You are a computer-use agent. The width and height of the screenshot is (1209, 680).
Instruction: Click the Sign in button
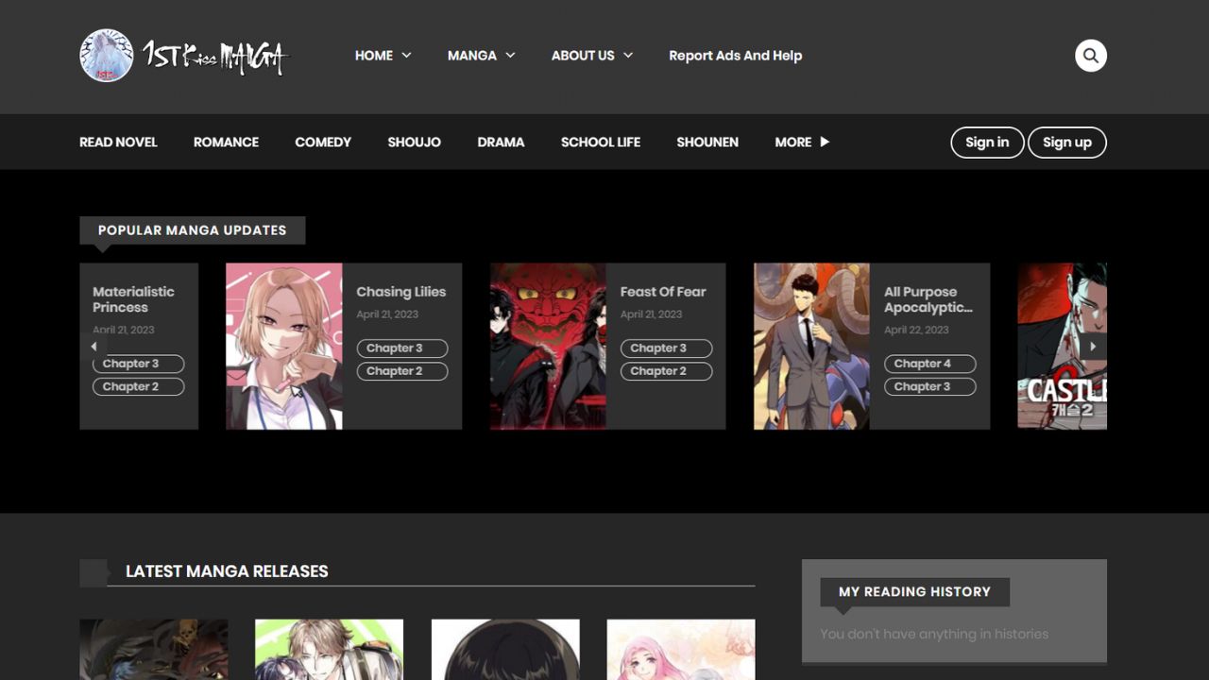(986, 142)
